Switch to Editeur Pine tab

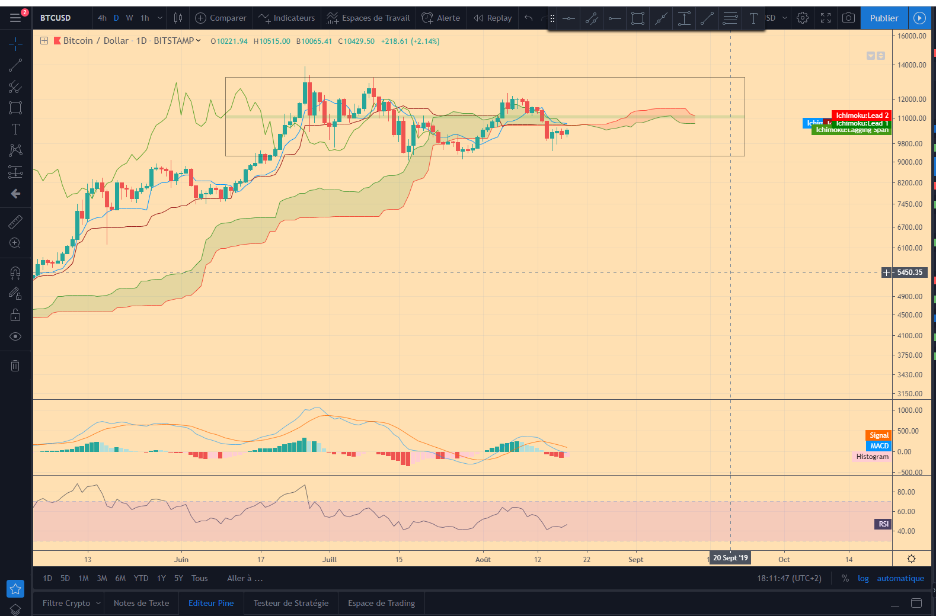[211, 603]
